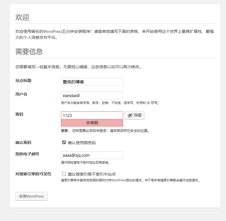Uncheck the 确认使用弱密码 checkbox
226x221 pixels.
(64, 142)
